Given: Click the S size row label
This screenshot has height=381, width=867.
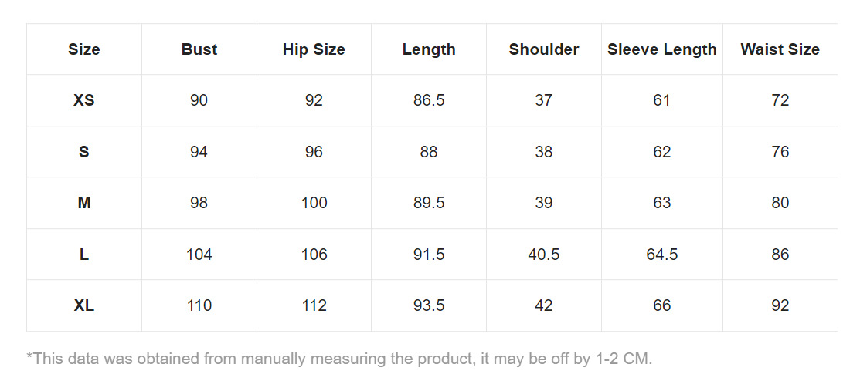Looking at the screenshot, I should point(84,152).
